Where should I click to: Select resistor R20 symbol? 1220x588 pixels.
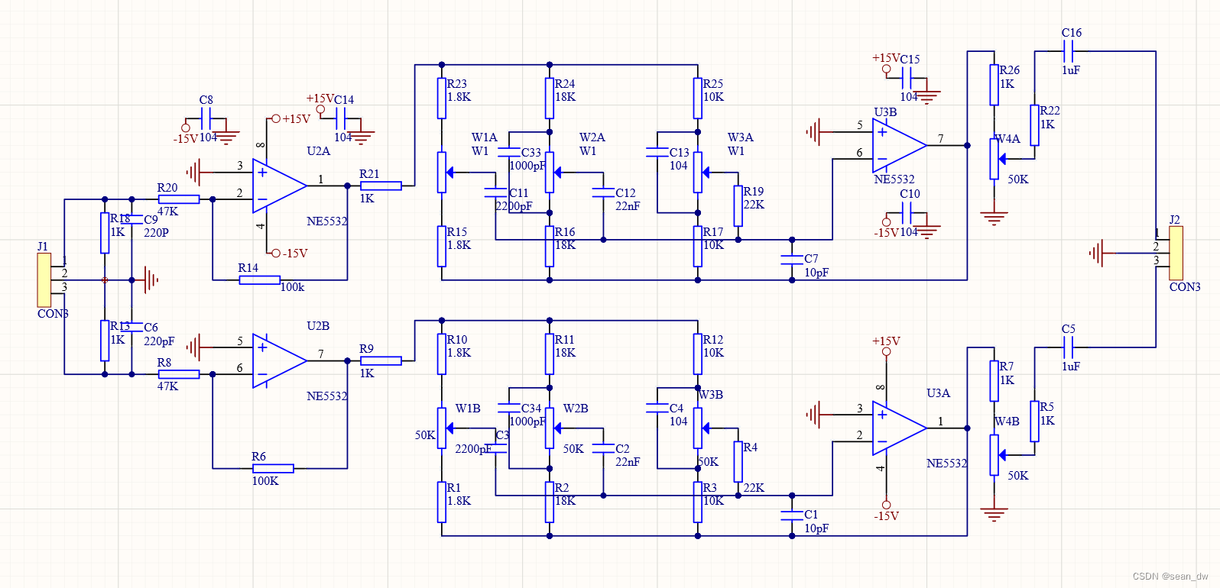pos(179,199)
